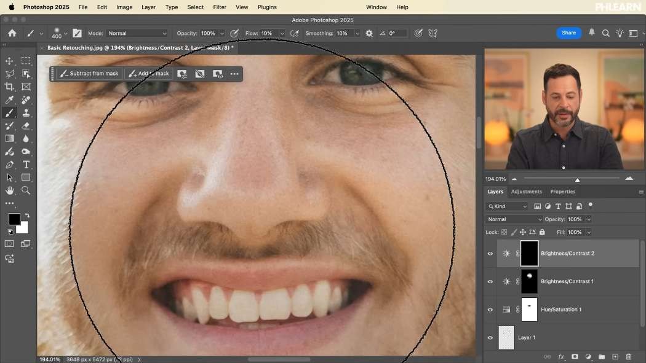The height and width of the screenshot is (363, 646).
Task: Click the foreground black color swatch
Action: (14, 219)
